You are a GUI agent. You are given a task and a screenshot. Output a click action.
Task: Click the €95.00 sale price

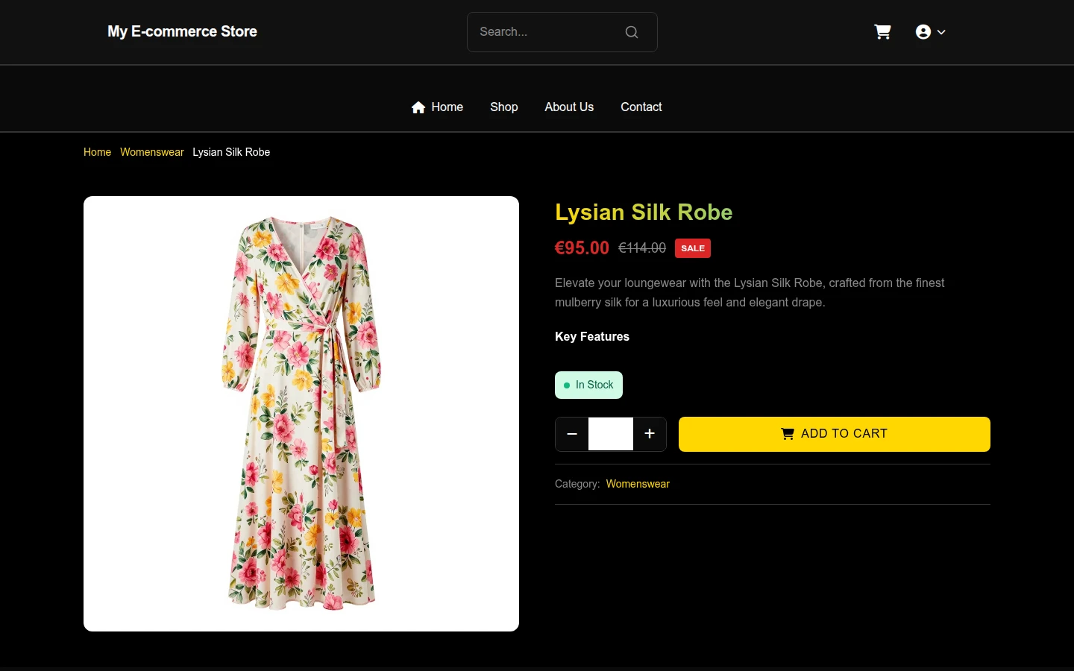(582, 248)
